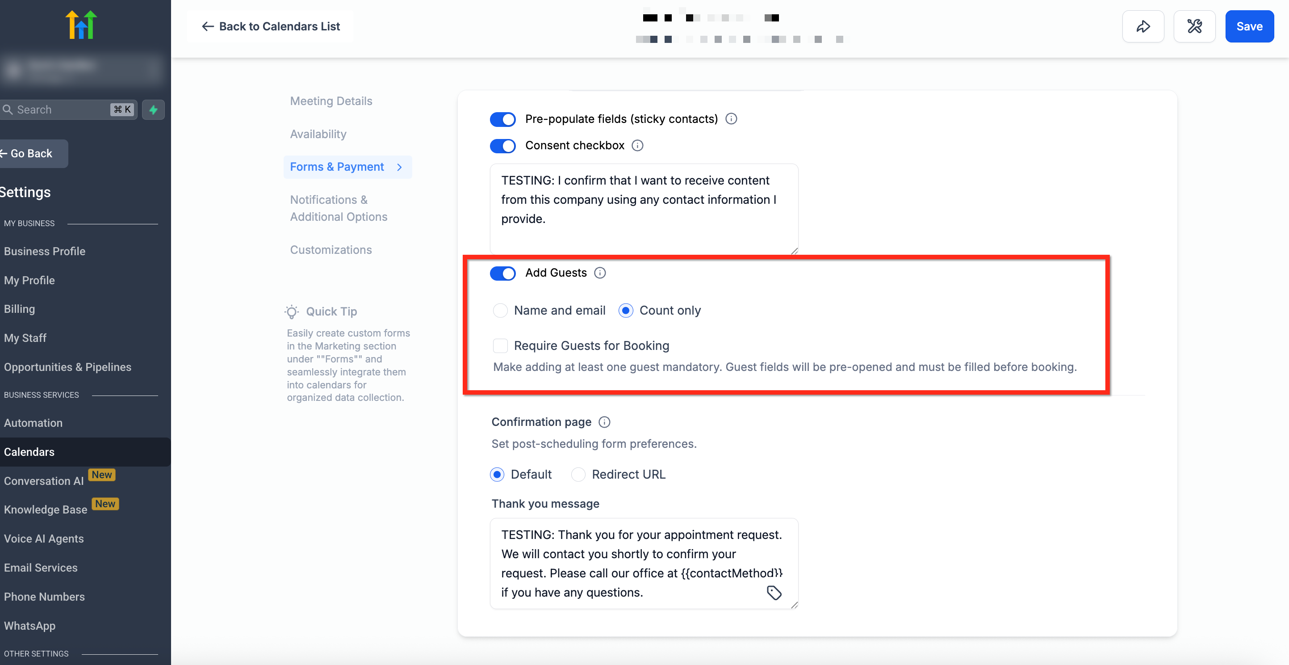Click the tag icon in Thank you message
Viewport: 1289px width, 665px height.
point(774,593)
